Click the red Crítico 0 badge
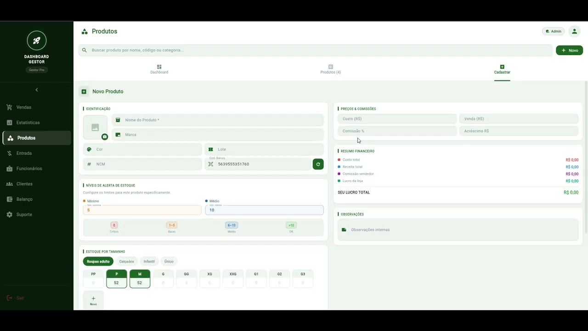 coord(114,225)
